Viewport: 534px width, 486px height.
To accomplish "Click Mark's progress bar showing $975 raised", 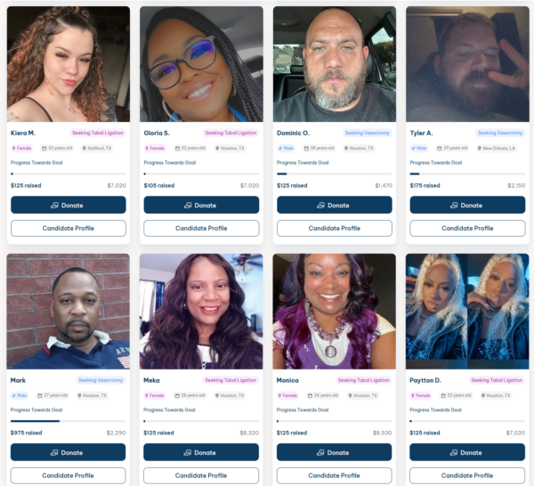I will tap(69, 421).
